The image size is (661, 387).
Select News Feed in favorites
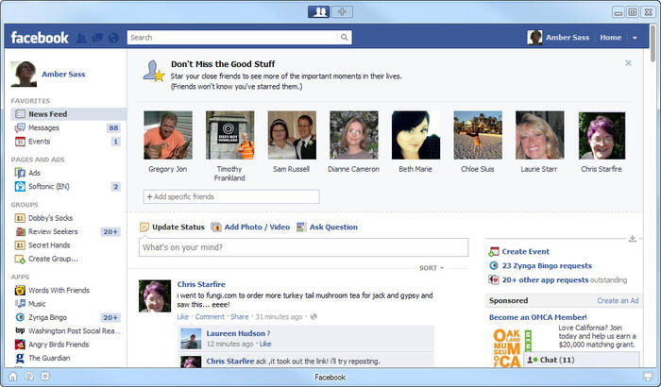(68, 114)
